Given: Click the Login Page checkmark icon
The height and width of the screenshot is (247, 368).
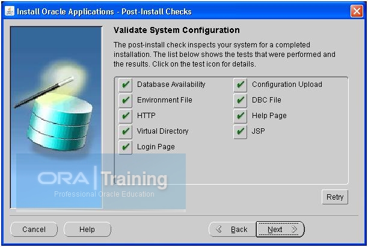Looking at the screenshot, I should point(125,147).
